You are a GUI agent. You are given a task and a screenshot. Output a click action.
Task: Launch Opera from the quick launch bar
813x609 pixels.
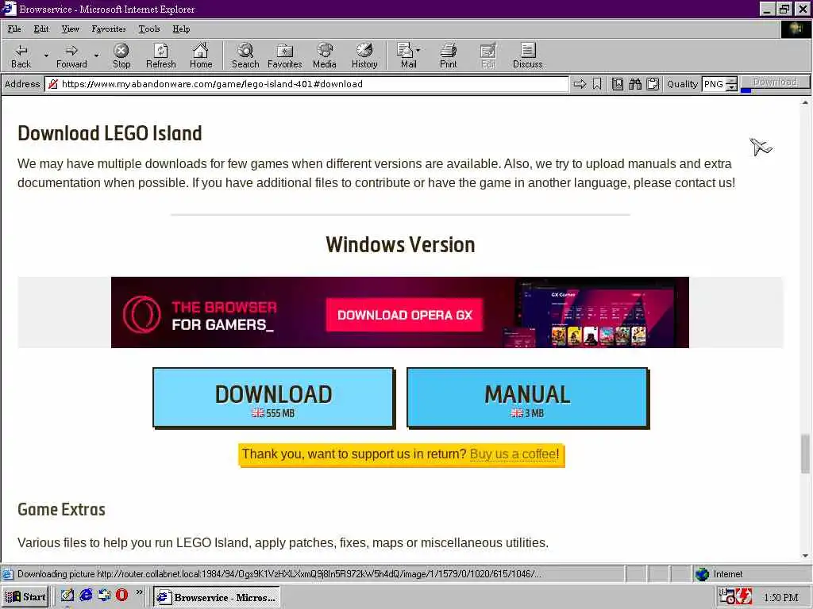click(x=121, y=596)
